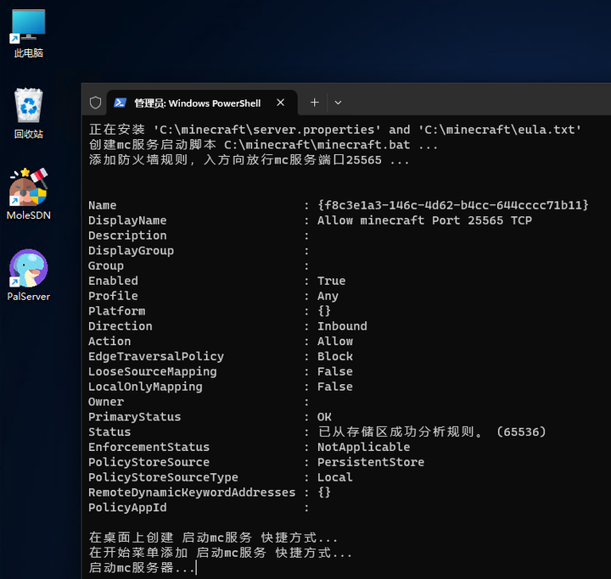
Task: Click the firewall rule line with port 25565
Action: tap(249, 160)
